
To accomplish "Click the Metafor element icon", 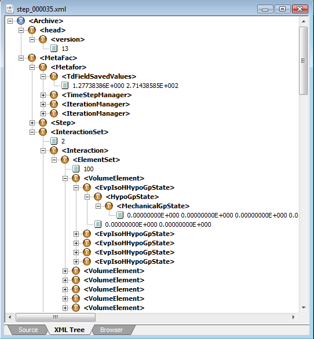I will (43, 67).
